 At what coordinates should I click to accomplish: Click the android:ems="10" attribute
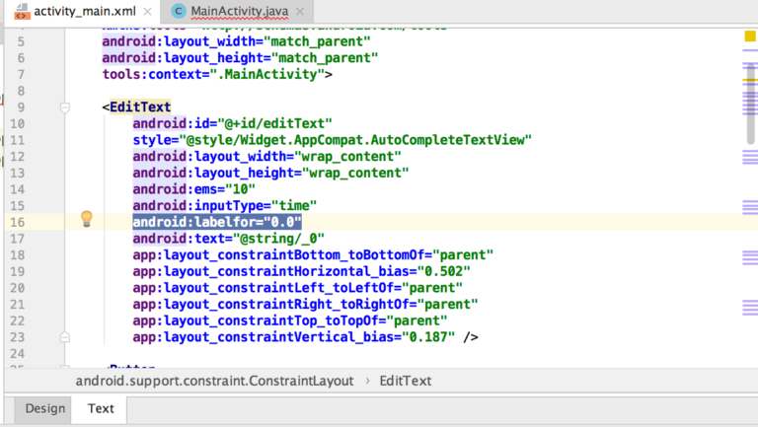[193, 189]
